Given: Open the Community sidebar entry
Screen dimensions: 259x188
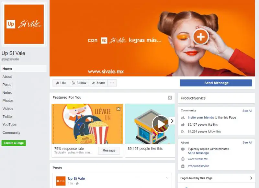Looking at the screenshot, I should click(11, 133).
